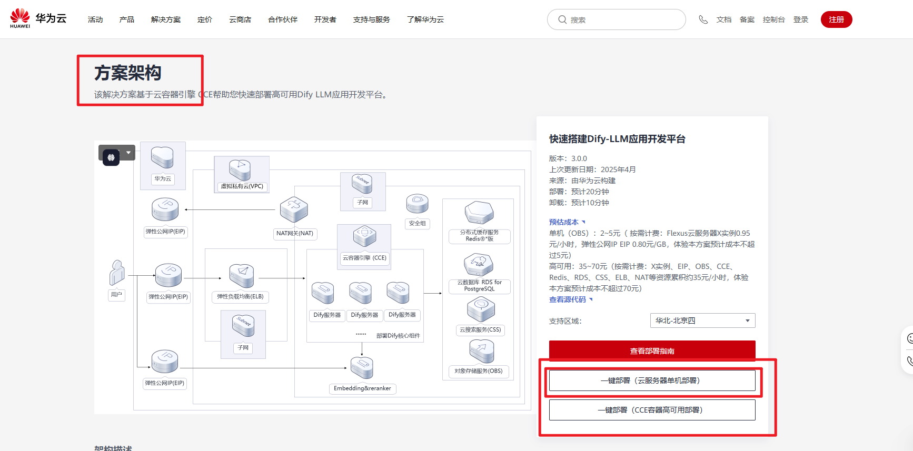Open the 解决方案 menu
This screenshot has width=913, height=451.
click(166, 19)
